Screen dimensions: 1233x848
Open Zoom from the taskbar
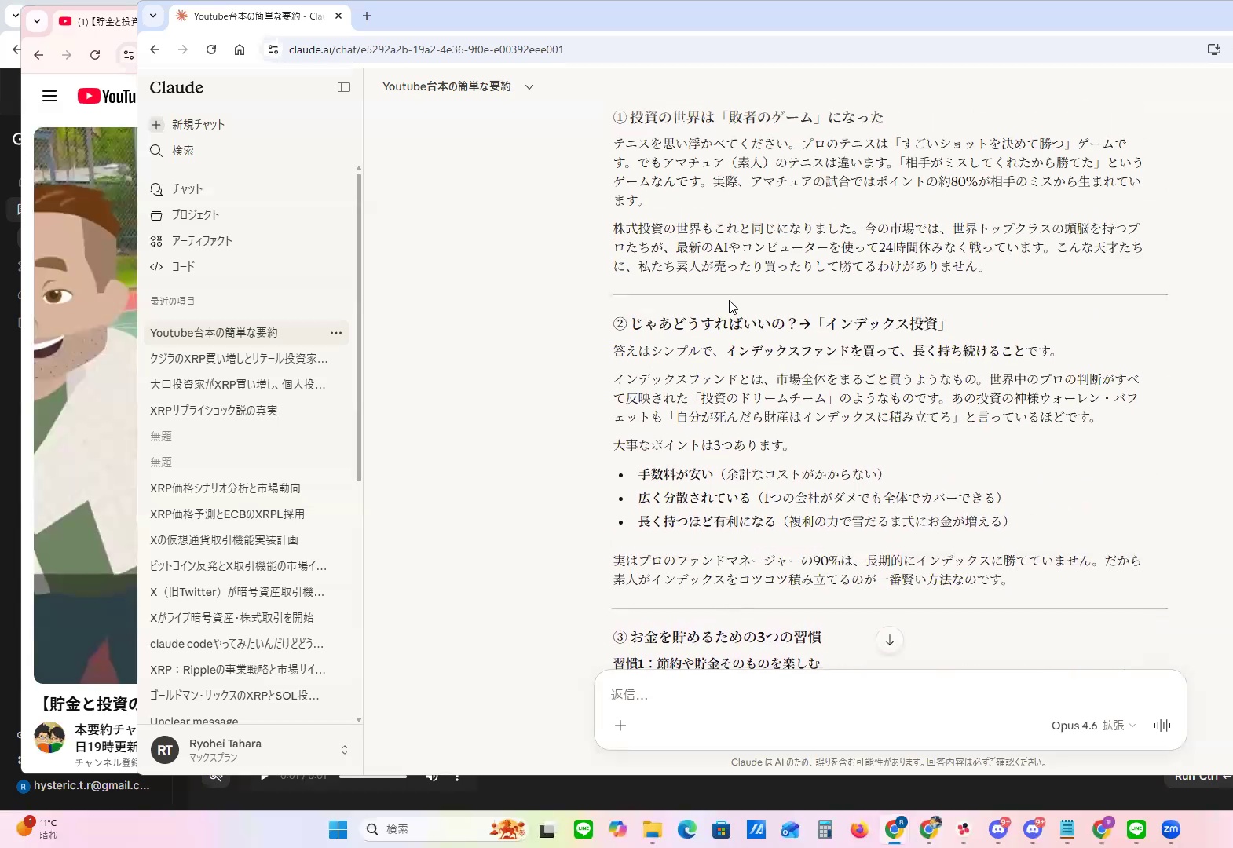(x=1171, y=829)
